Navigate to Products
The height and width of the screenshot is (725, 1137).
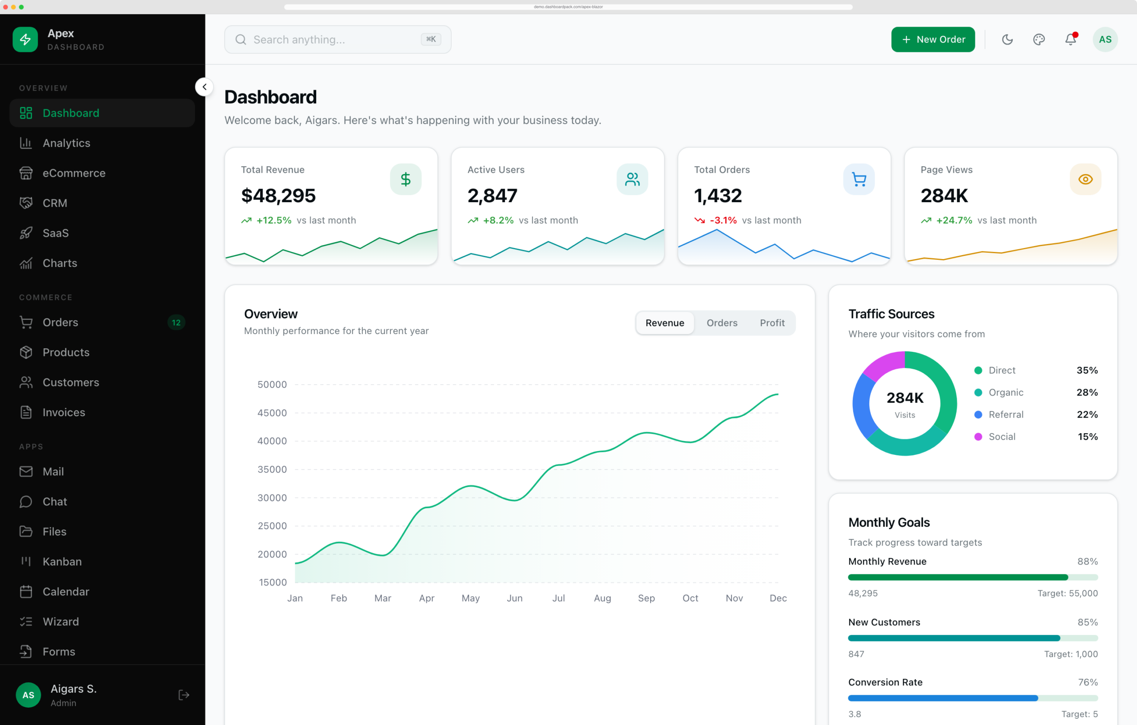coord(102,352)
